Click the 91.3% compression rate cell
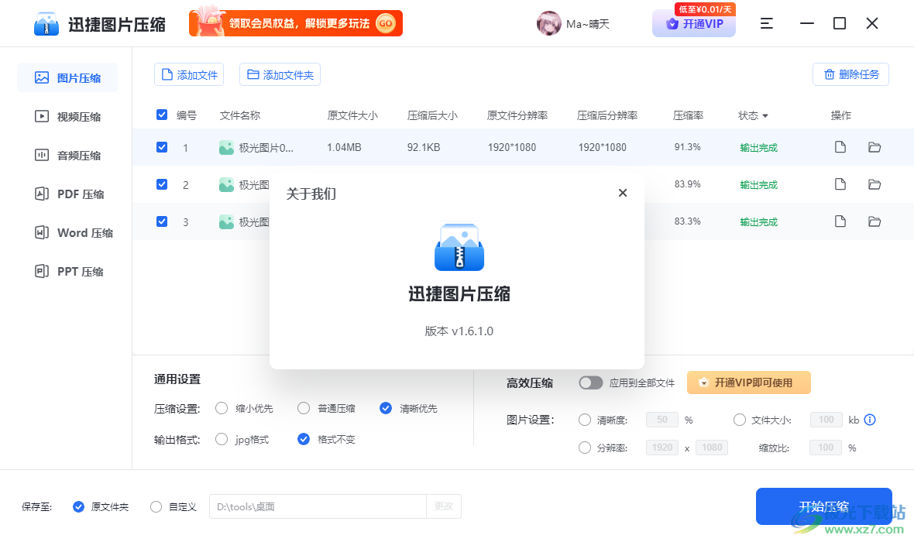914x542 pixels. click(x=688, y=147)
